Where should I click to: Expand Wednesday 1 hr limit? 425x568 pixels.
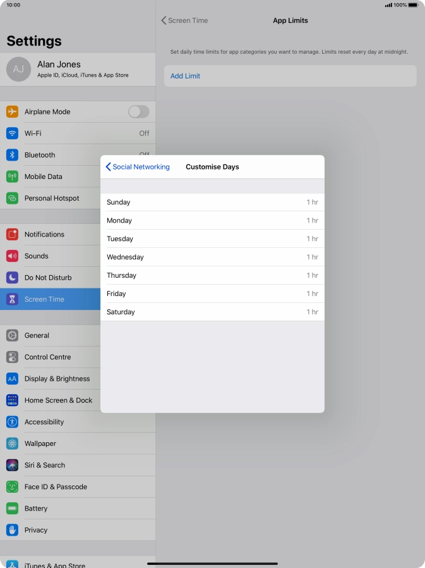click(x=212, y=257)
